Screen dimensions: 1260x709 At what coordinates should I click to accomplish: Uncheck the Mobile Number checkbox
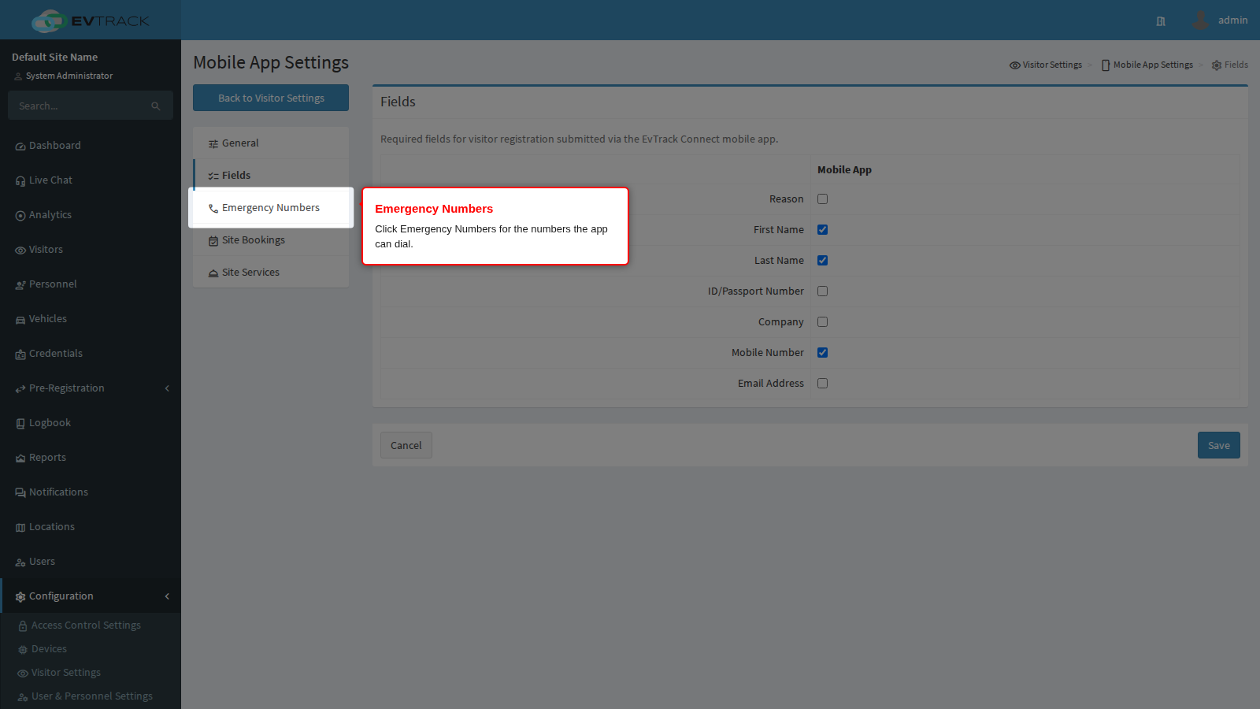(822, 353)
